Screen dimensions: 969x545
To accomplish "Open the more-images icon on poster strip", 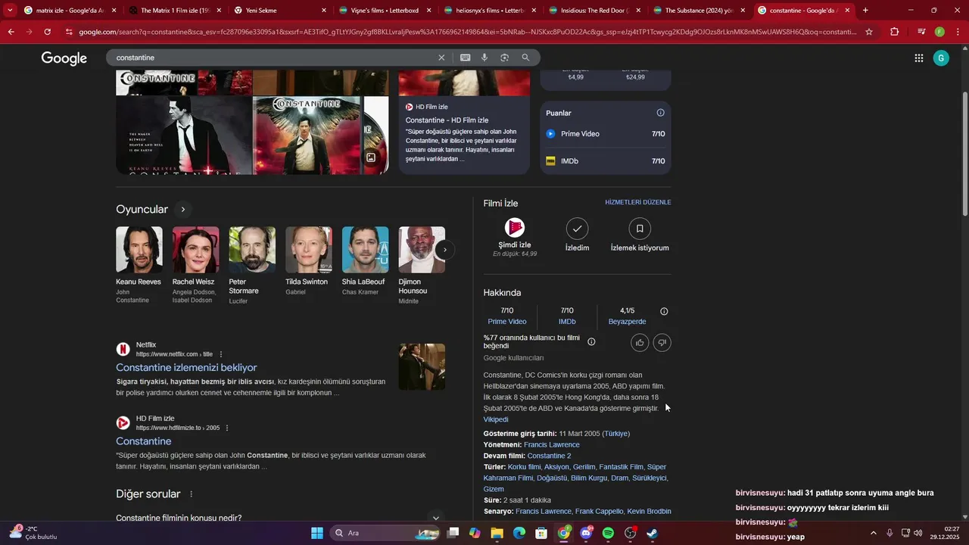I will 371,157.
